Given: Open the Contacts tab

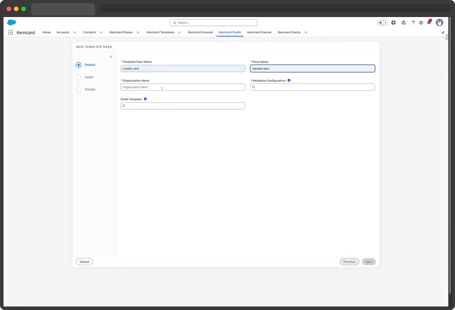Looking at the screenshot, I should tap(89, 32).
